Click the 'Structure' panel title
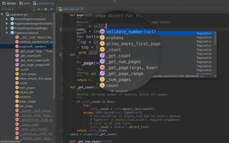 (x=7, y=9)
